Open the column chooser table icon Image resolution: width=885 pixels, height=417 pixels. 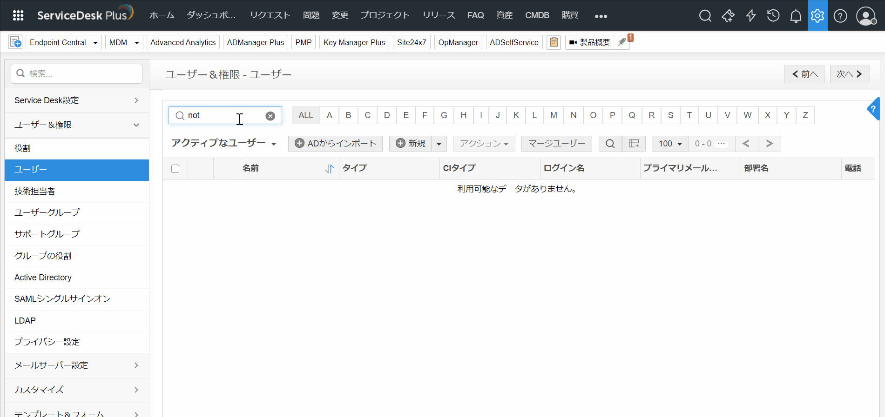pyautogui.click(x=634, y=144)
